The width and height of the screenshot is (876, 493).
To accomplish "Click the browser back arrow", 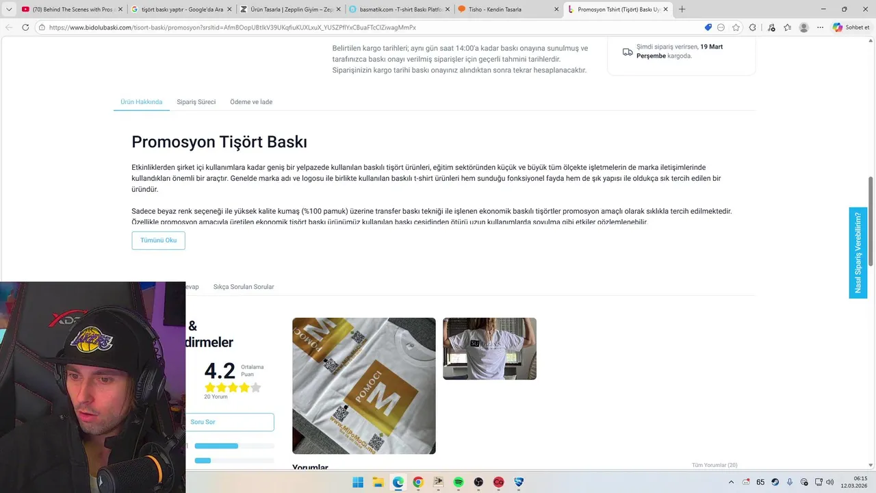I will (x=9, y=27).
